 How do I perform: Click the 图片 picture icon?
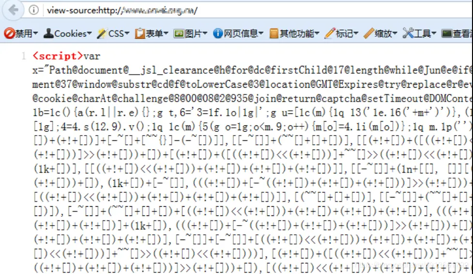pyautogui.click(x=179, y=33)
